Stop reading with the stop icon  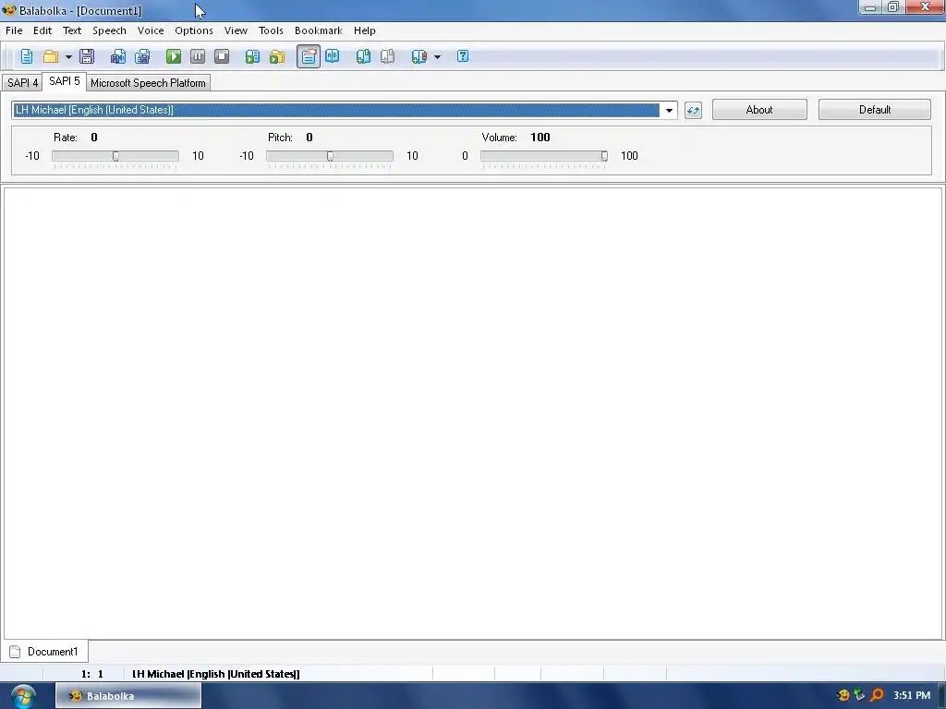pos(222,56)
